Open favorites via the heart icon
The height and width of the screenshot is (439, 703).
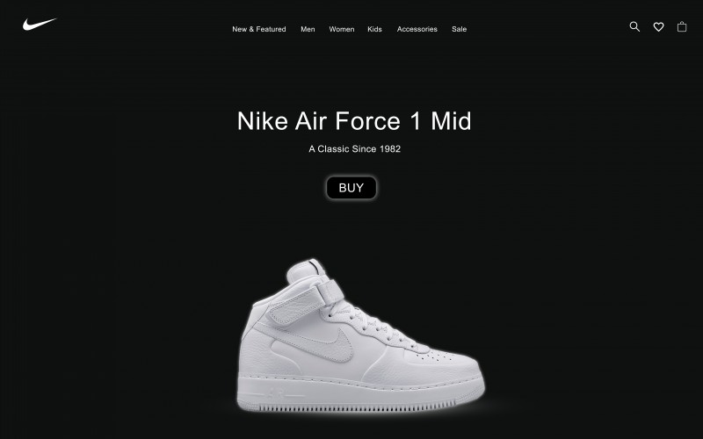(x=658, y=27)
